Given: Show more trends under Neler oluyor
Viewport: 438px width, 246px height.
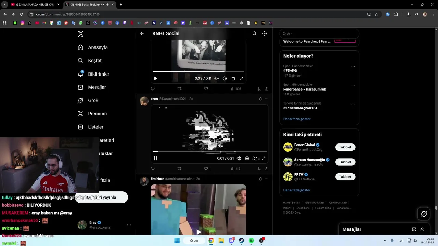Looking at the screenshot, I should click(297, 119).
